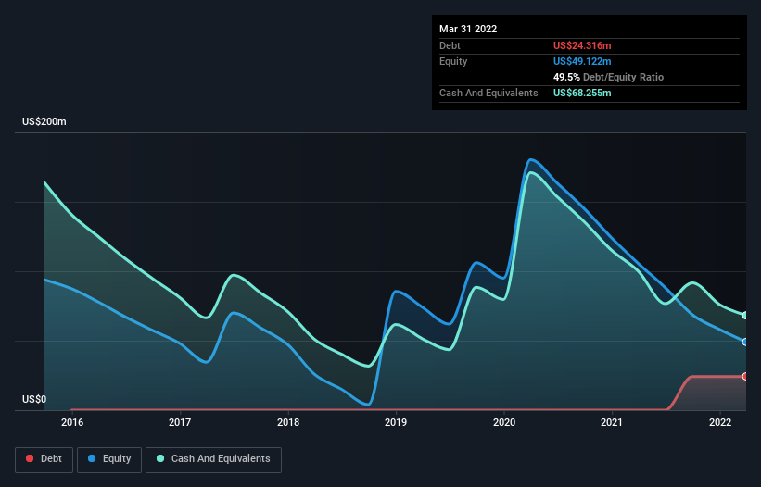Image resolution: width=761 pixels, height=487 pixels.
Task: Select the red Debt endpoint marker
Action: point(745,377)
